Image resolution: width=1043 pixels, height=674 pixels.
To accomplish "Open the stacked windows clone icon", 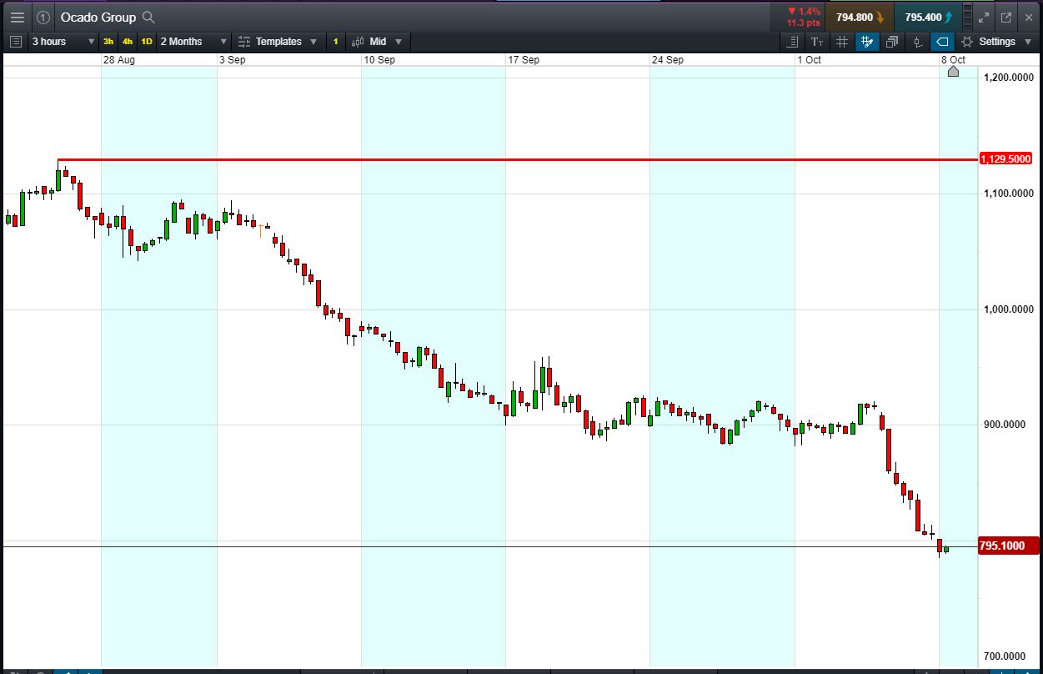I will (892, 42).
